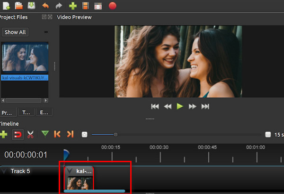Screen dimensions: 284x194
Task: Click the 00:01:00 ruler mark
Action: [256, 147]
